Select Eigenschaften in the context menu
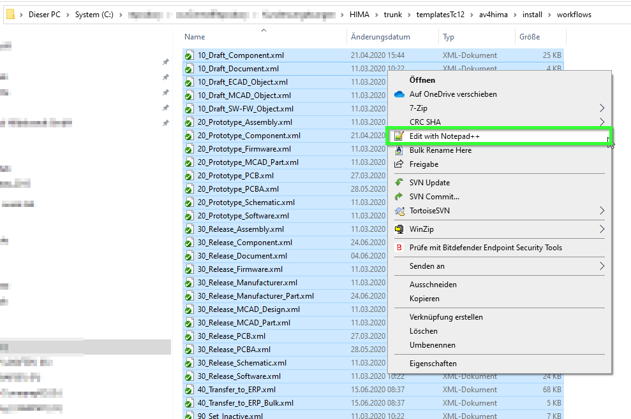 click(x=433, y=364)
